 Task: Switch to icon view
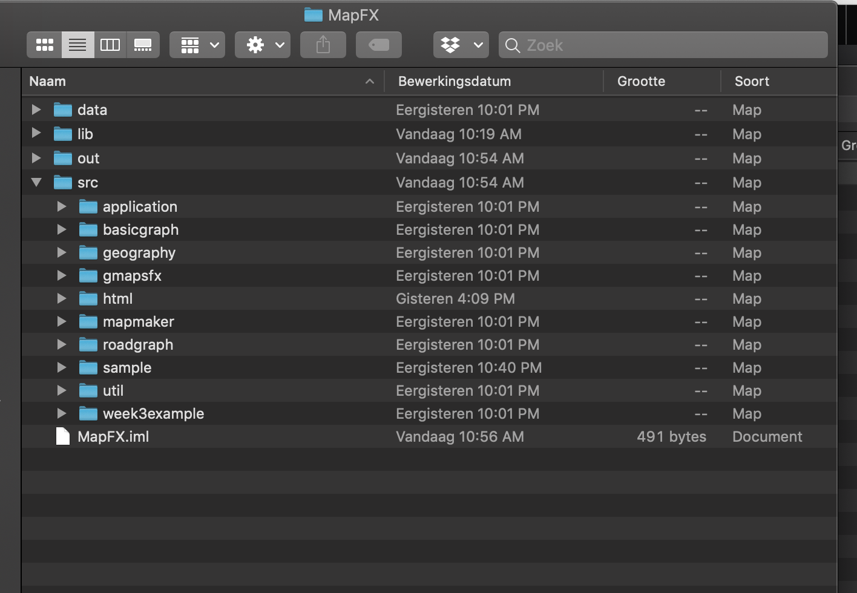(x=44, y=45)
